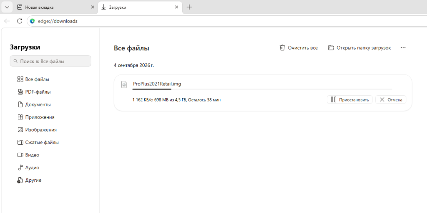Cancel the download with Отмена
The image size is (427, 213).
tap(391, 100)
